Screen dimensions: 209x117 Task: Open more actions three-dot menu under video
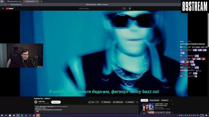137,102
